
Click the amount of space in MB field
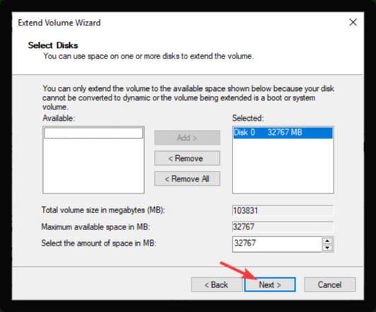tap(277, 244)
